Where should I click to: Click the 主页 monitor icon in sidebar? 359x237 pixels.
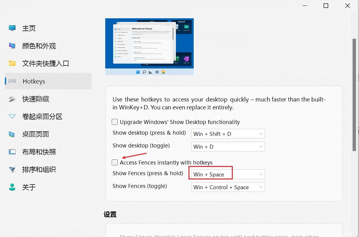pos(12,28)
